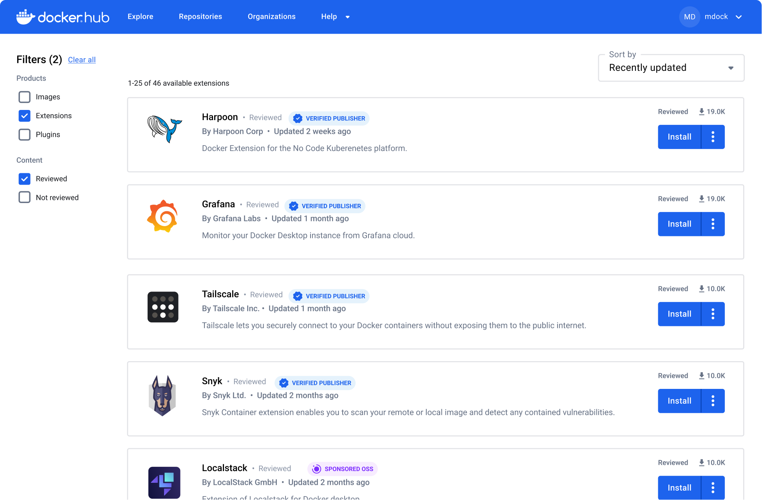Install the Snyk extension

(679, 401)
